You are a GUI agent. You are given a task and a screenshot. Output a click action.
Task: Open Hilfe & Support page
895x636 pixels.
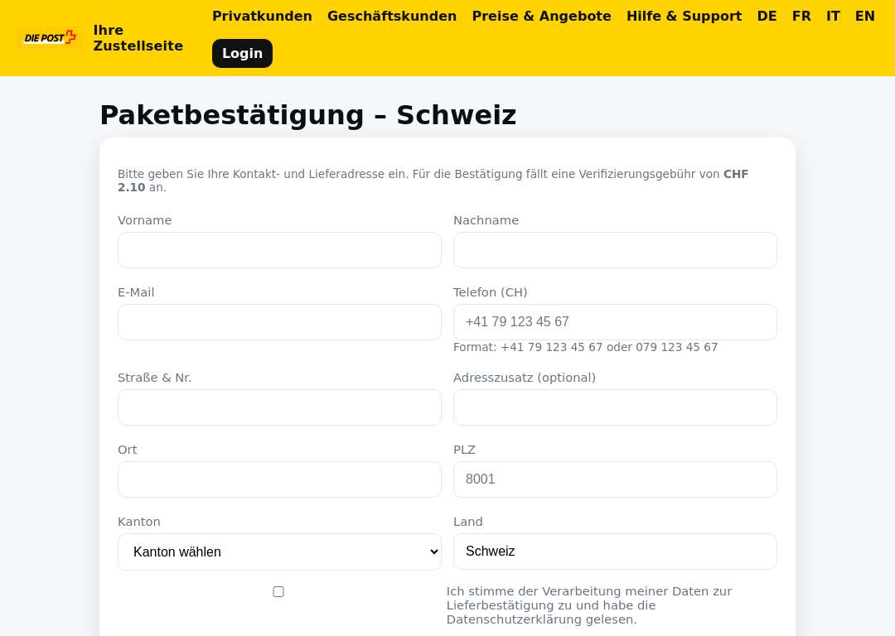[684, 16]
